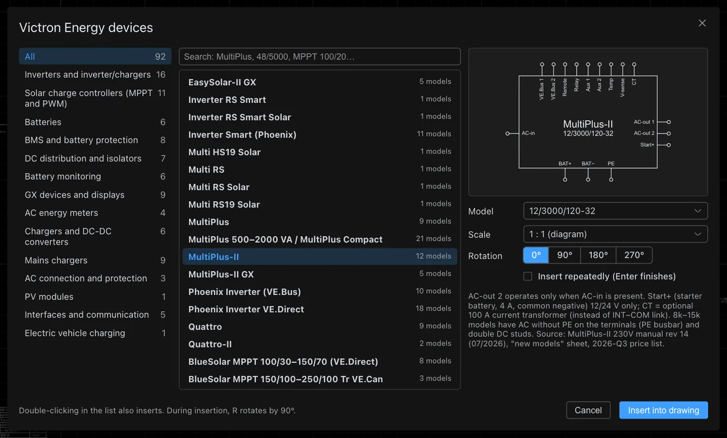Select Chargers and DC-DC converters category
Image resolution: width=727 pixels, height=438 pixels.
95,236
